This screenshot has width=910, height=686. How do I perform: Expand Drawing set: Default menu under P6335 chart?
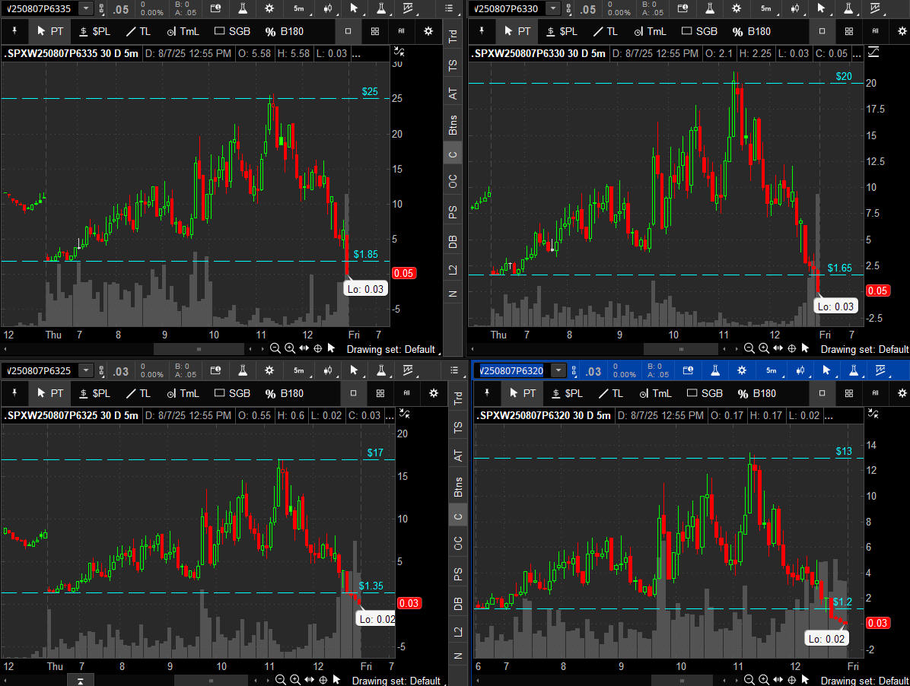click(391, 349)
